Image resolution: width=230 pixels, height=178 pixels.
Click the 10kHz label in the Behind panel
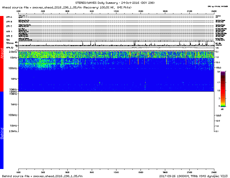point(12,126)
